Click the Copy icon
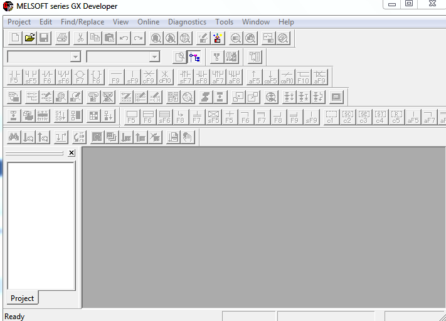The height and width of the screenshot is (321, 446). (x=95, y=38)
